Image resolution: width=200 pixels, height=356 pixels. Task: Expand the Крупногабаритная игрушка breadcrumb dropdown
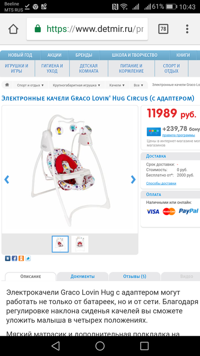[76, 86]
